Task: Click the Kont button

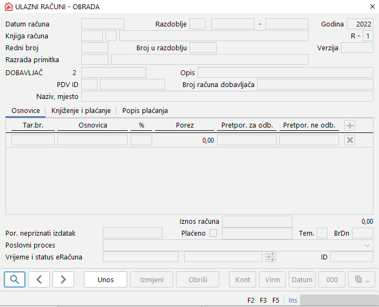Action: (x=243, y=279)
